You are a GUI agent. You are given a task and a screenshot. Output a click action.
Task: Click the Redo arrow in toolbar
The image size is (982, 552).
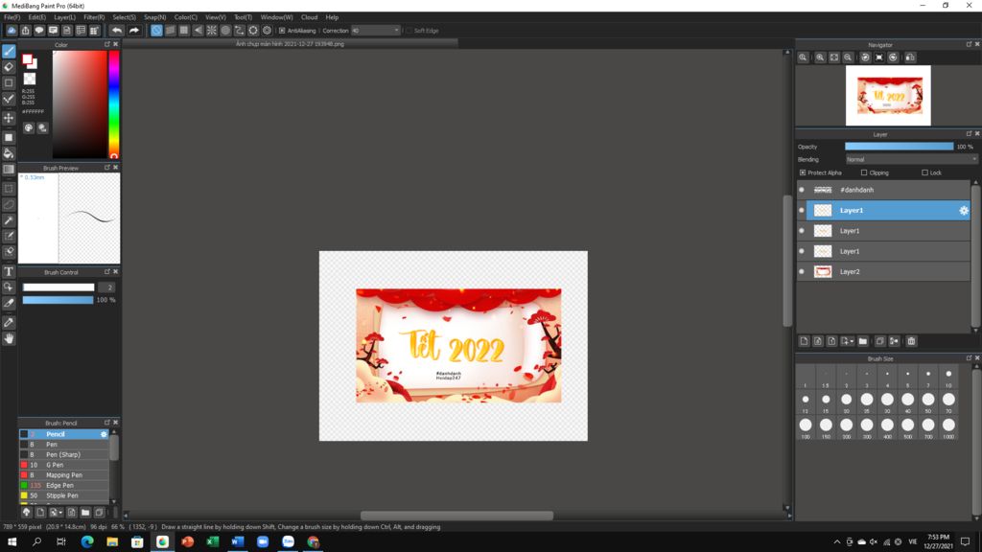(x=134, y=30)
